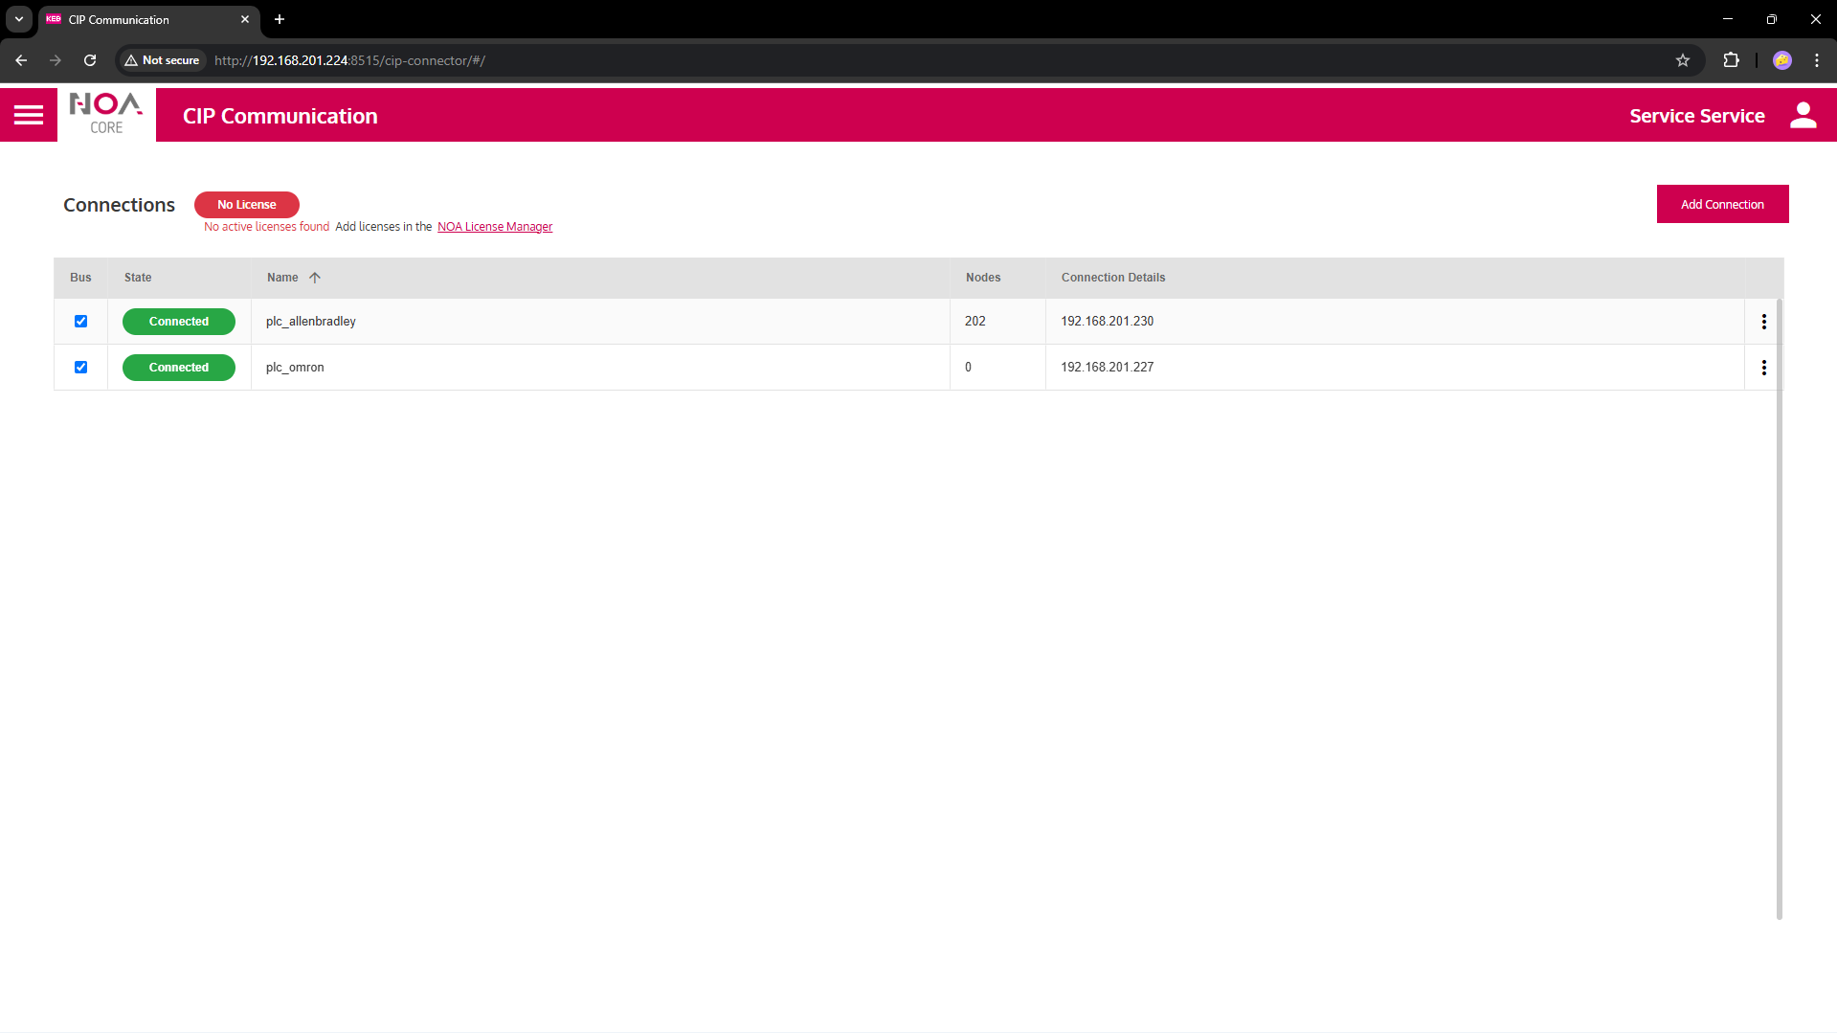Sort by the Bus column header
The height and width of the screenshot is (1033, 1837).
coord(80,278)
